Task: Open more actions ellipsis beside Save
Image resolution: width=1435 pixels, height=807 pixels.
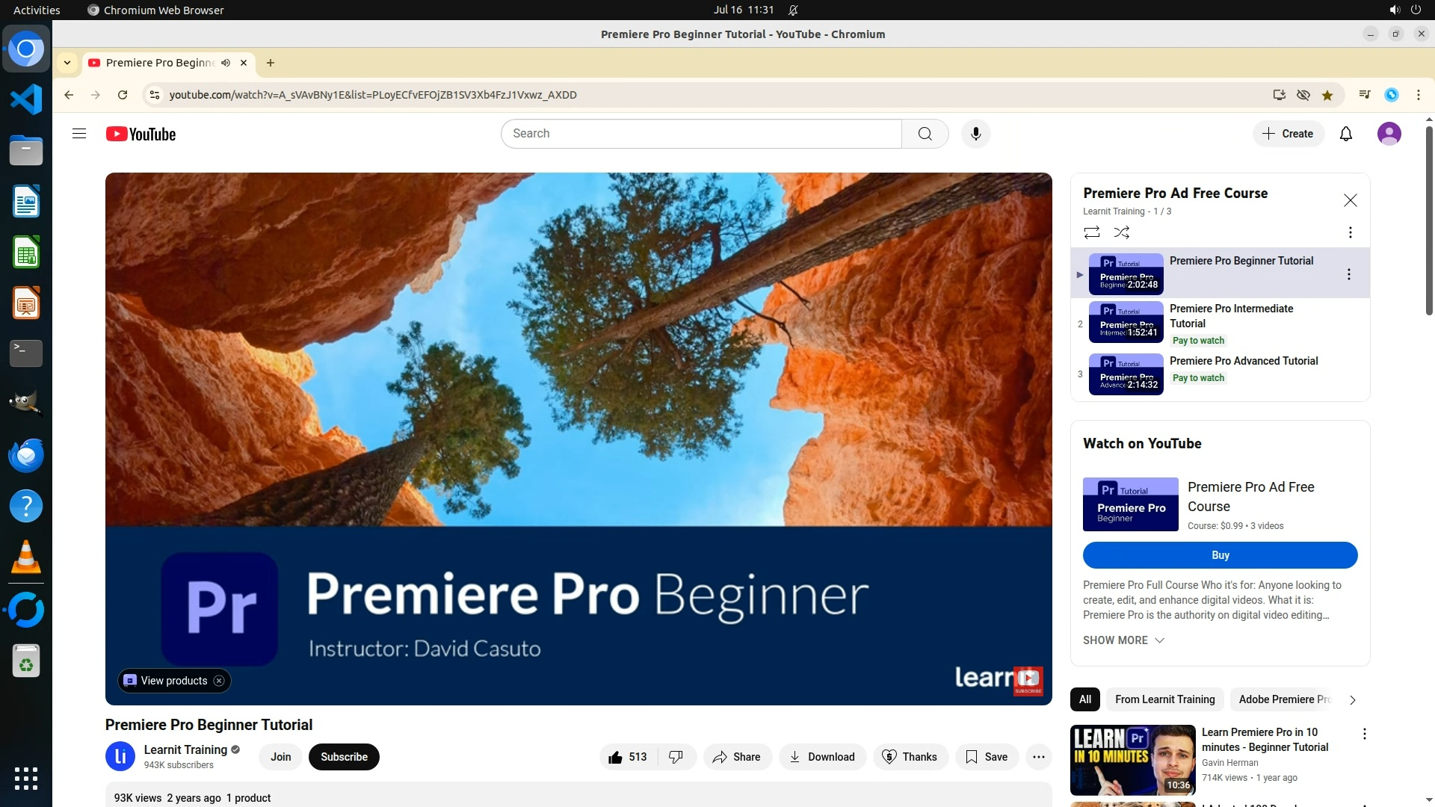Action: point(1038,757)
